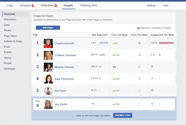Click the Pages to Watch heading

pos(43,16)
